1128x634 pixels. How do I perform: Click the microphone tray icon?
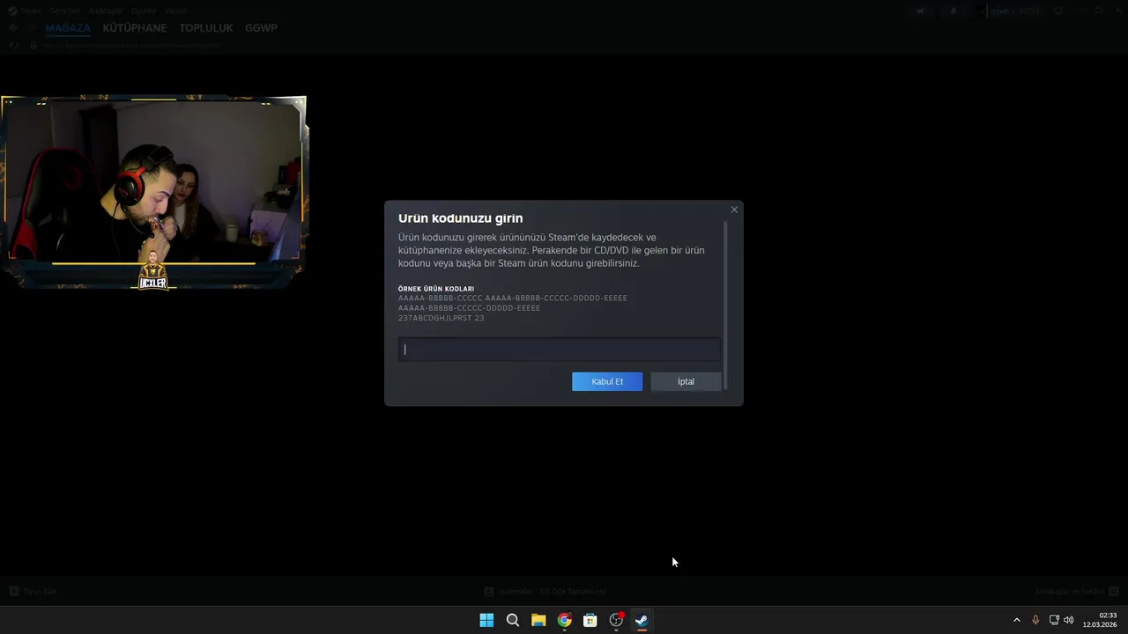(x=1035, y=620)
